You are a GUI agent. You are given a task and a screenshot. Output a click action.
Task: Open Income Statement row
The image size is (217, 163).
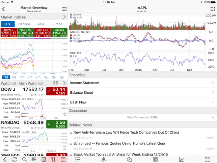coord(142,83)
